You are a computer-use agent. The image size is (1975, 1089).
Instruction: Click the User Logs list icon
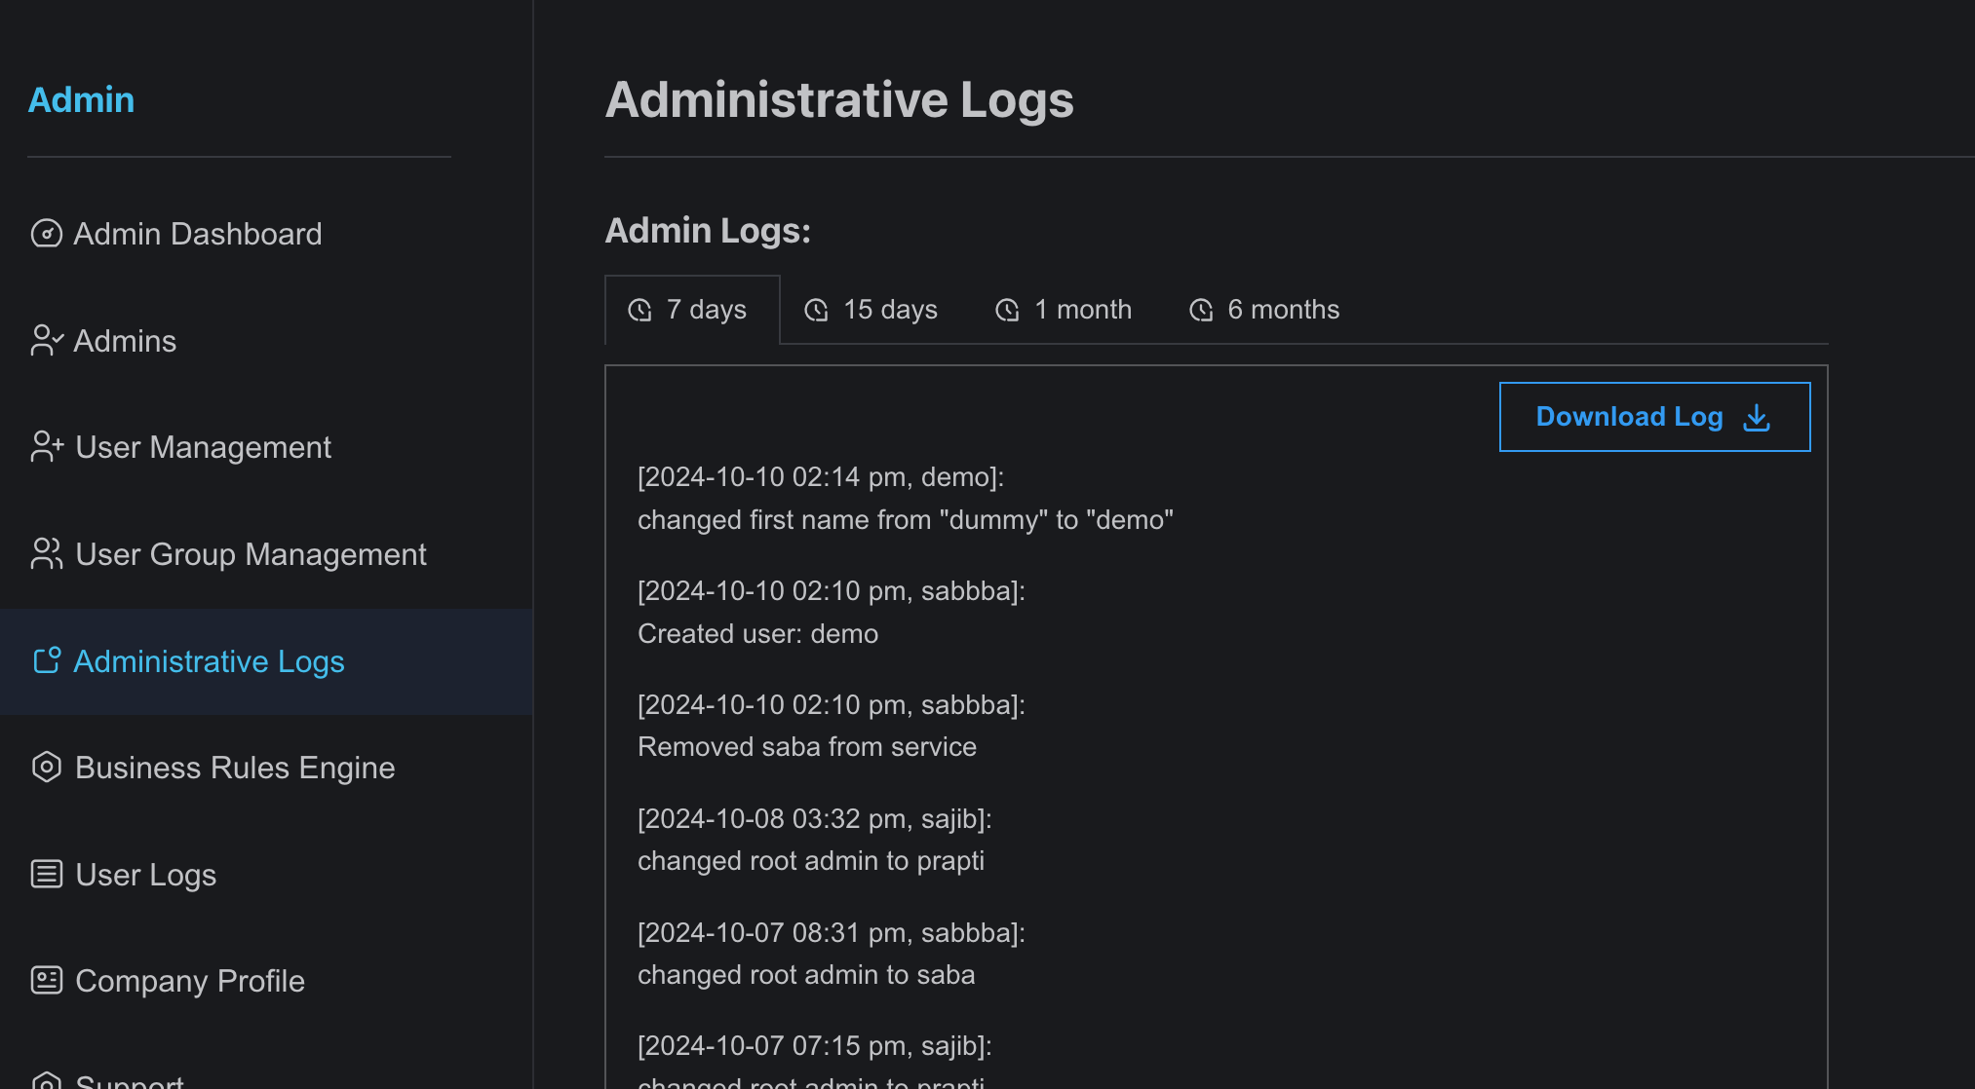point(47,874)
